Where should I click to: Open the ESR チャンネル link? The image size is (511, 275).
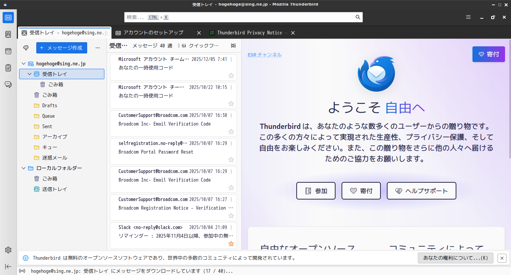pos(264,55)
